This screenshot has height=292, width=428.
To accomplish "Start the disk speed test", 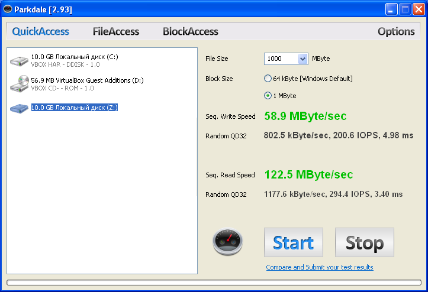I will click(294, 242).
